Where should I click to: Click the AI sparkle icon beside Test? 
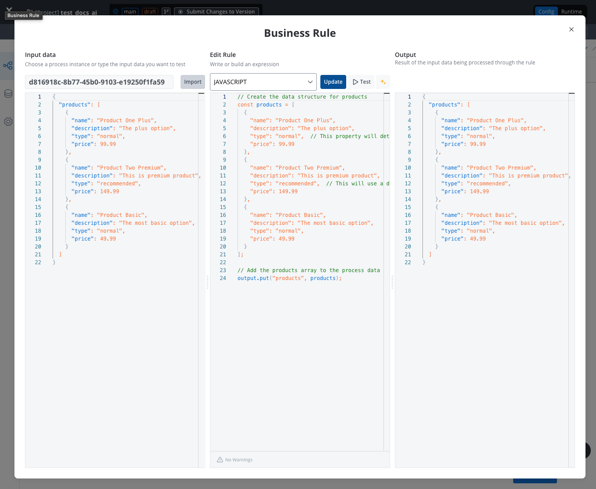pos(383,82)
